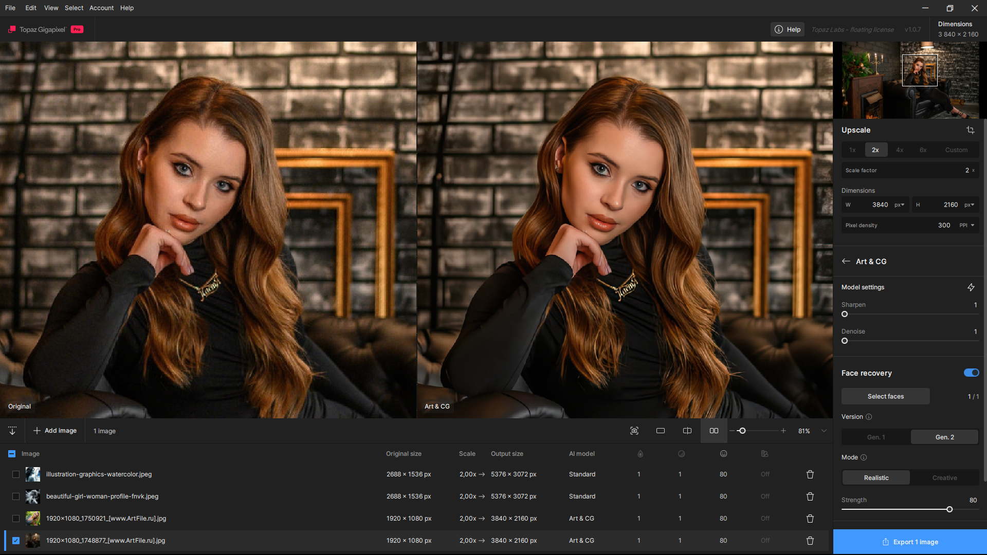Open the 81% zoom level dropdown

[824, 431]
